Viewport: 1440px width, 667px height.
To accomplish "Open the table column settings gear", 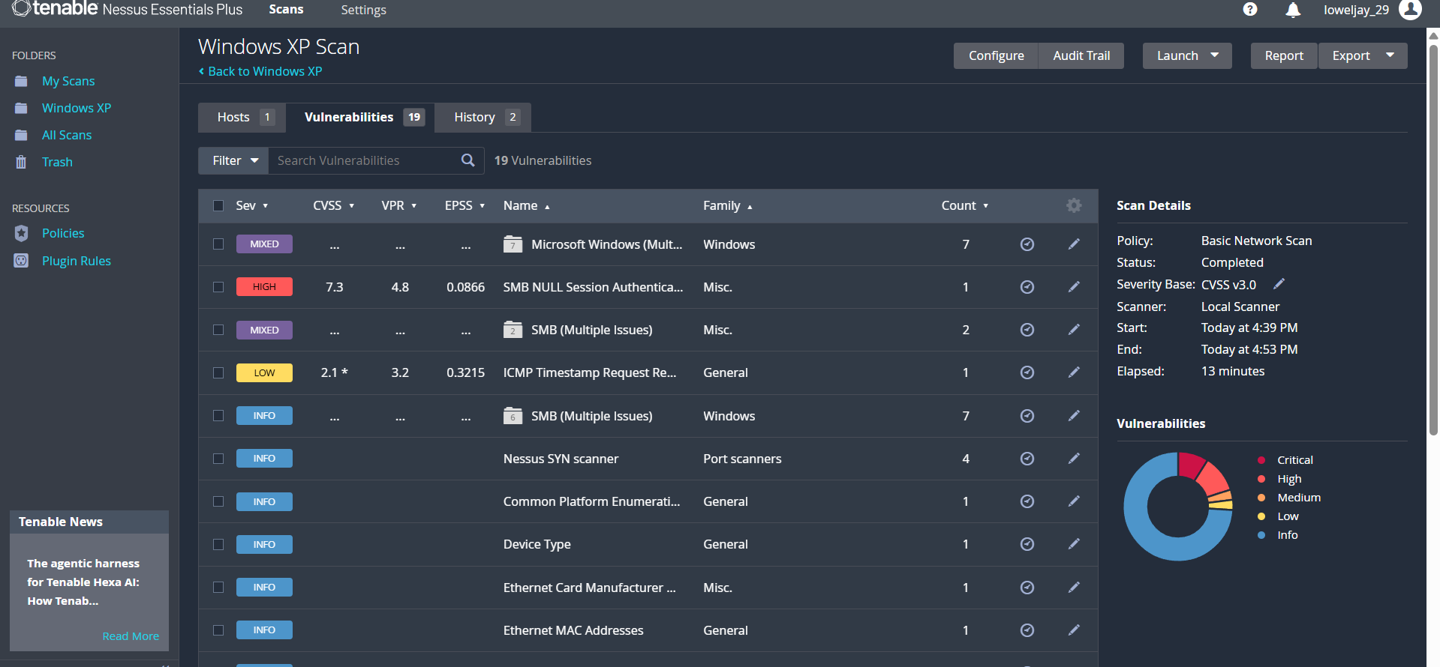I will (1074, 205).
